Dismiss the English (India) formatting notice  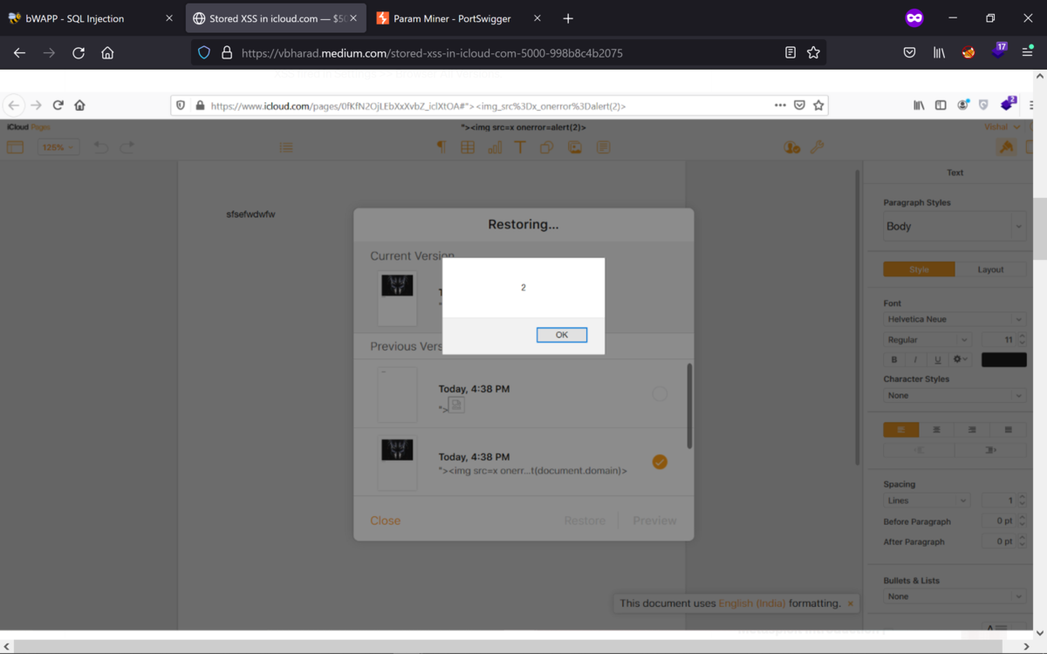click(851, 603)
